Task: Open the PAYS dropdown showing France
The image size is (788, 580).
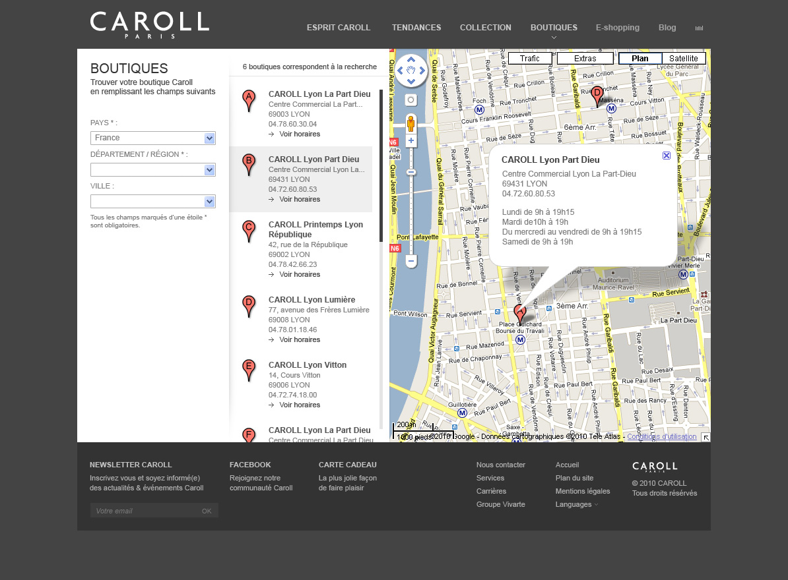Action: pyautogui.click(x=152, y=138)
